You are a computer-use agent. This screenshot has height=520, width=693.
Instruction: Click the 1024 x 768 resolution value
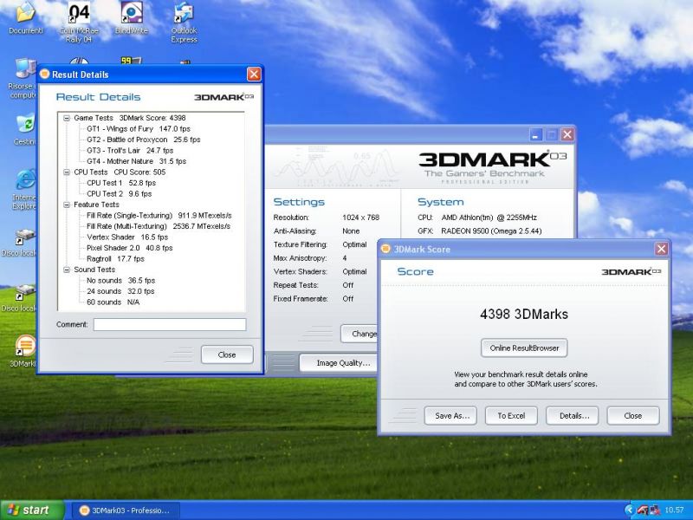pyautogui.click(x=360, y=218)
